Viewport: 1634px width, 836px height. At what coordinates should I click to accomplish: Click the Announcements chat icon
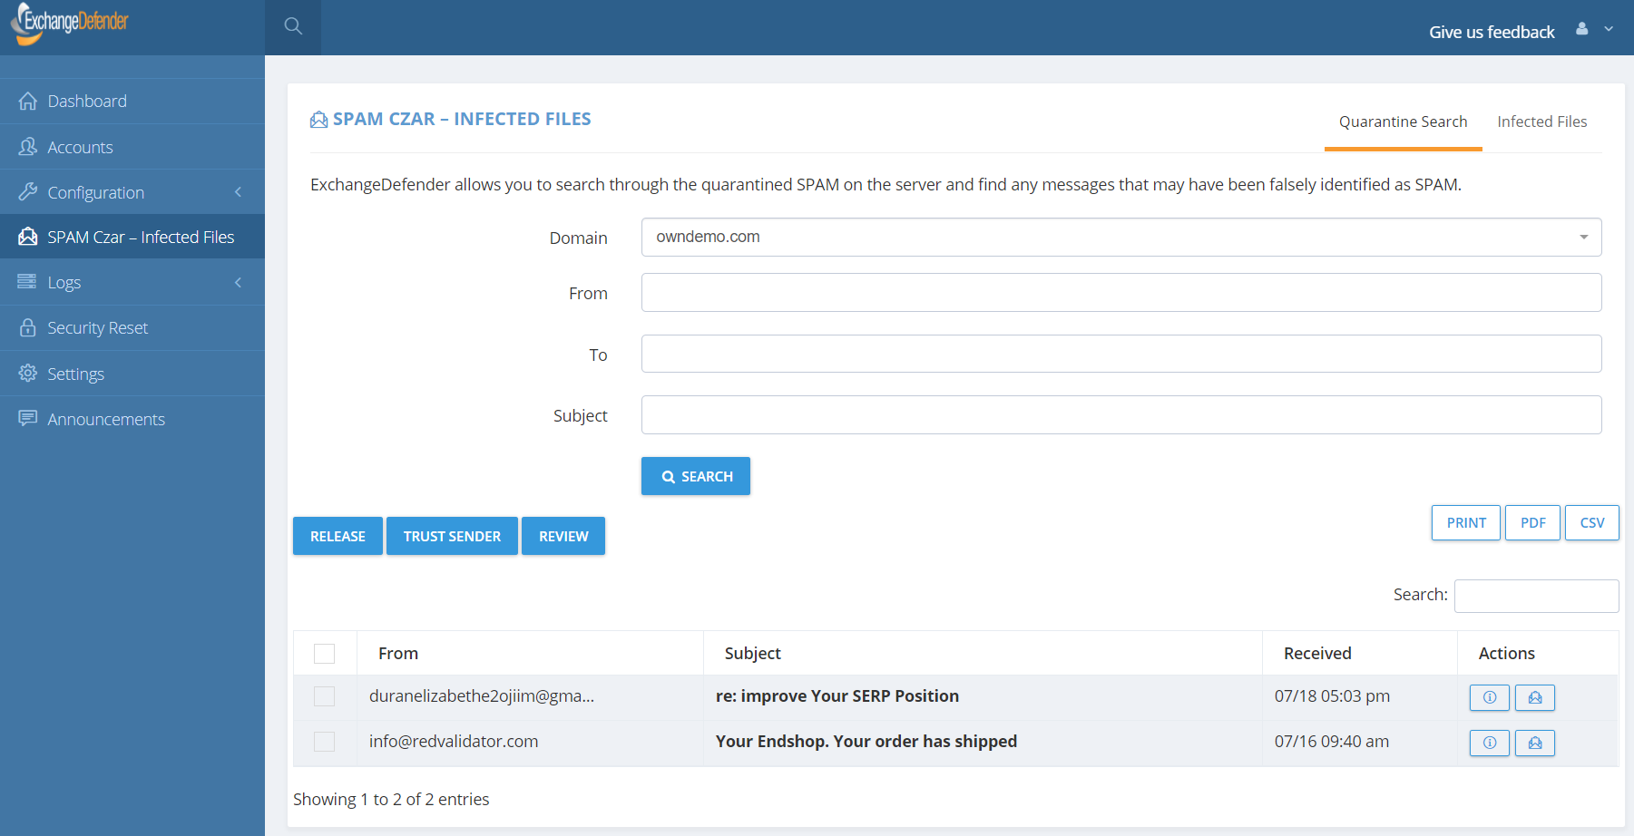(x=28, y=418)
